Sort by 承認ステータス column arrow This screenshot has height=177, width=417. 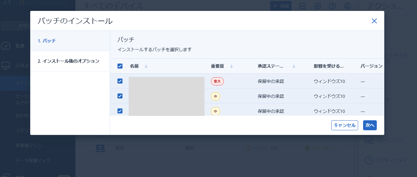pyautogui.click(x=294, y=66)
